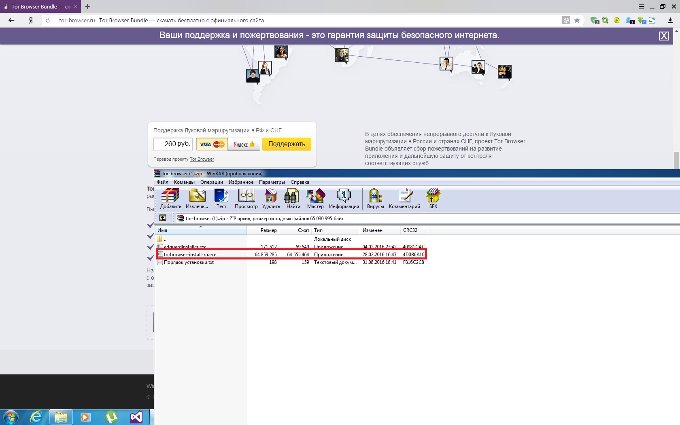Sort files by Тип column header

(336, 230)
